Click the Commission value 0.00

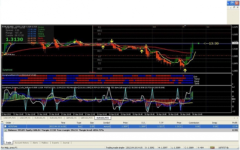pyautogui.click(x=197, y=127)
